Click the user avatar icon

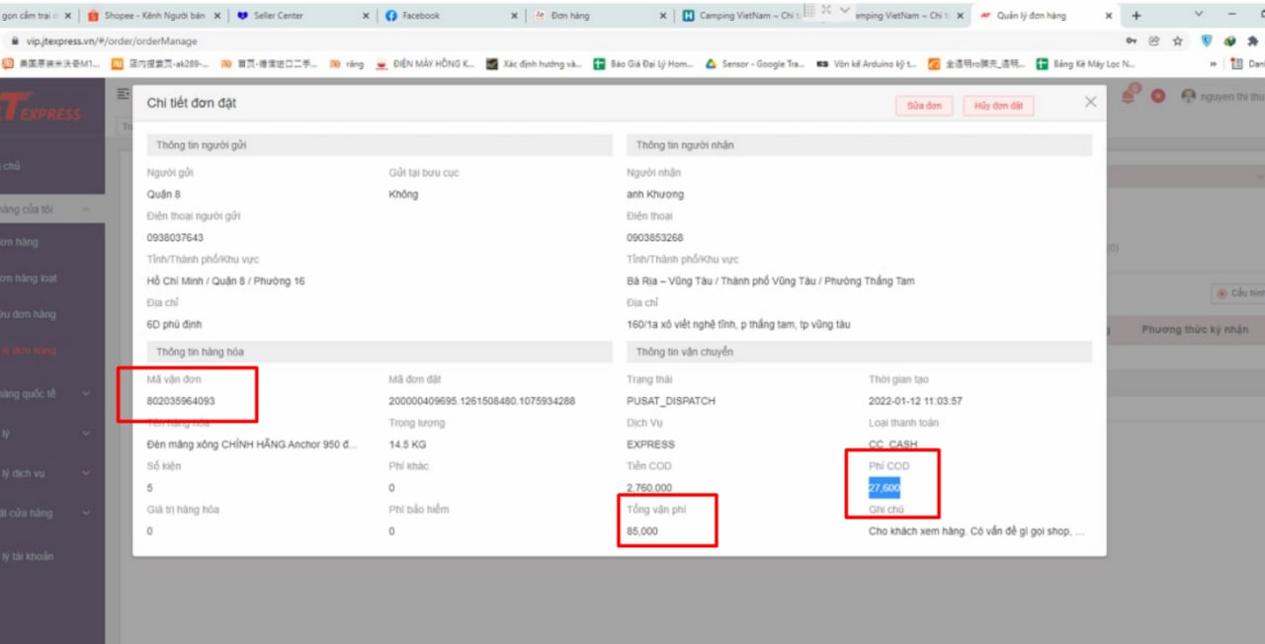click(x=1188, y=97)
